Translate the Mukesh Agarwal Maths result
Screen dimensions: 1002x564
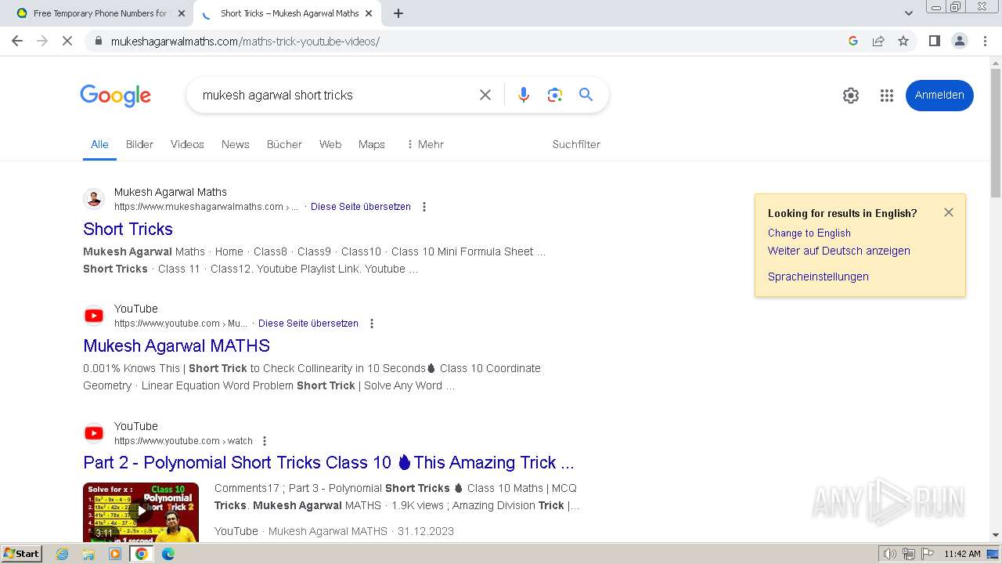click(x=360, y=207)
